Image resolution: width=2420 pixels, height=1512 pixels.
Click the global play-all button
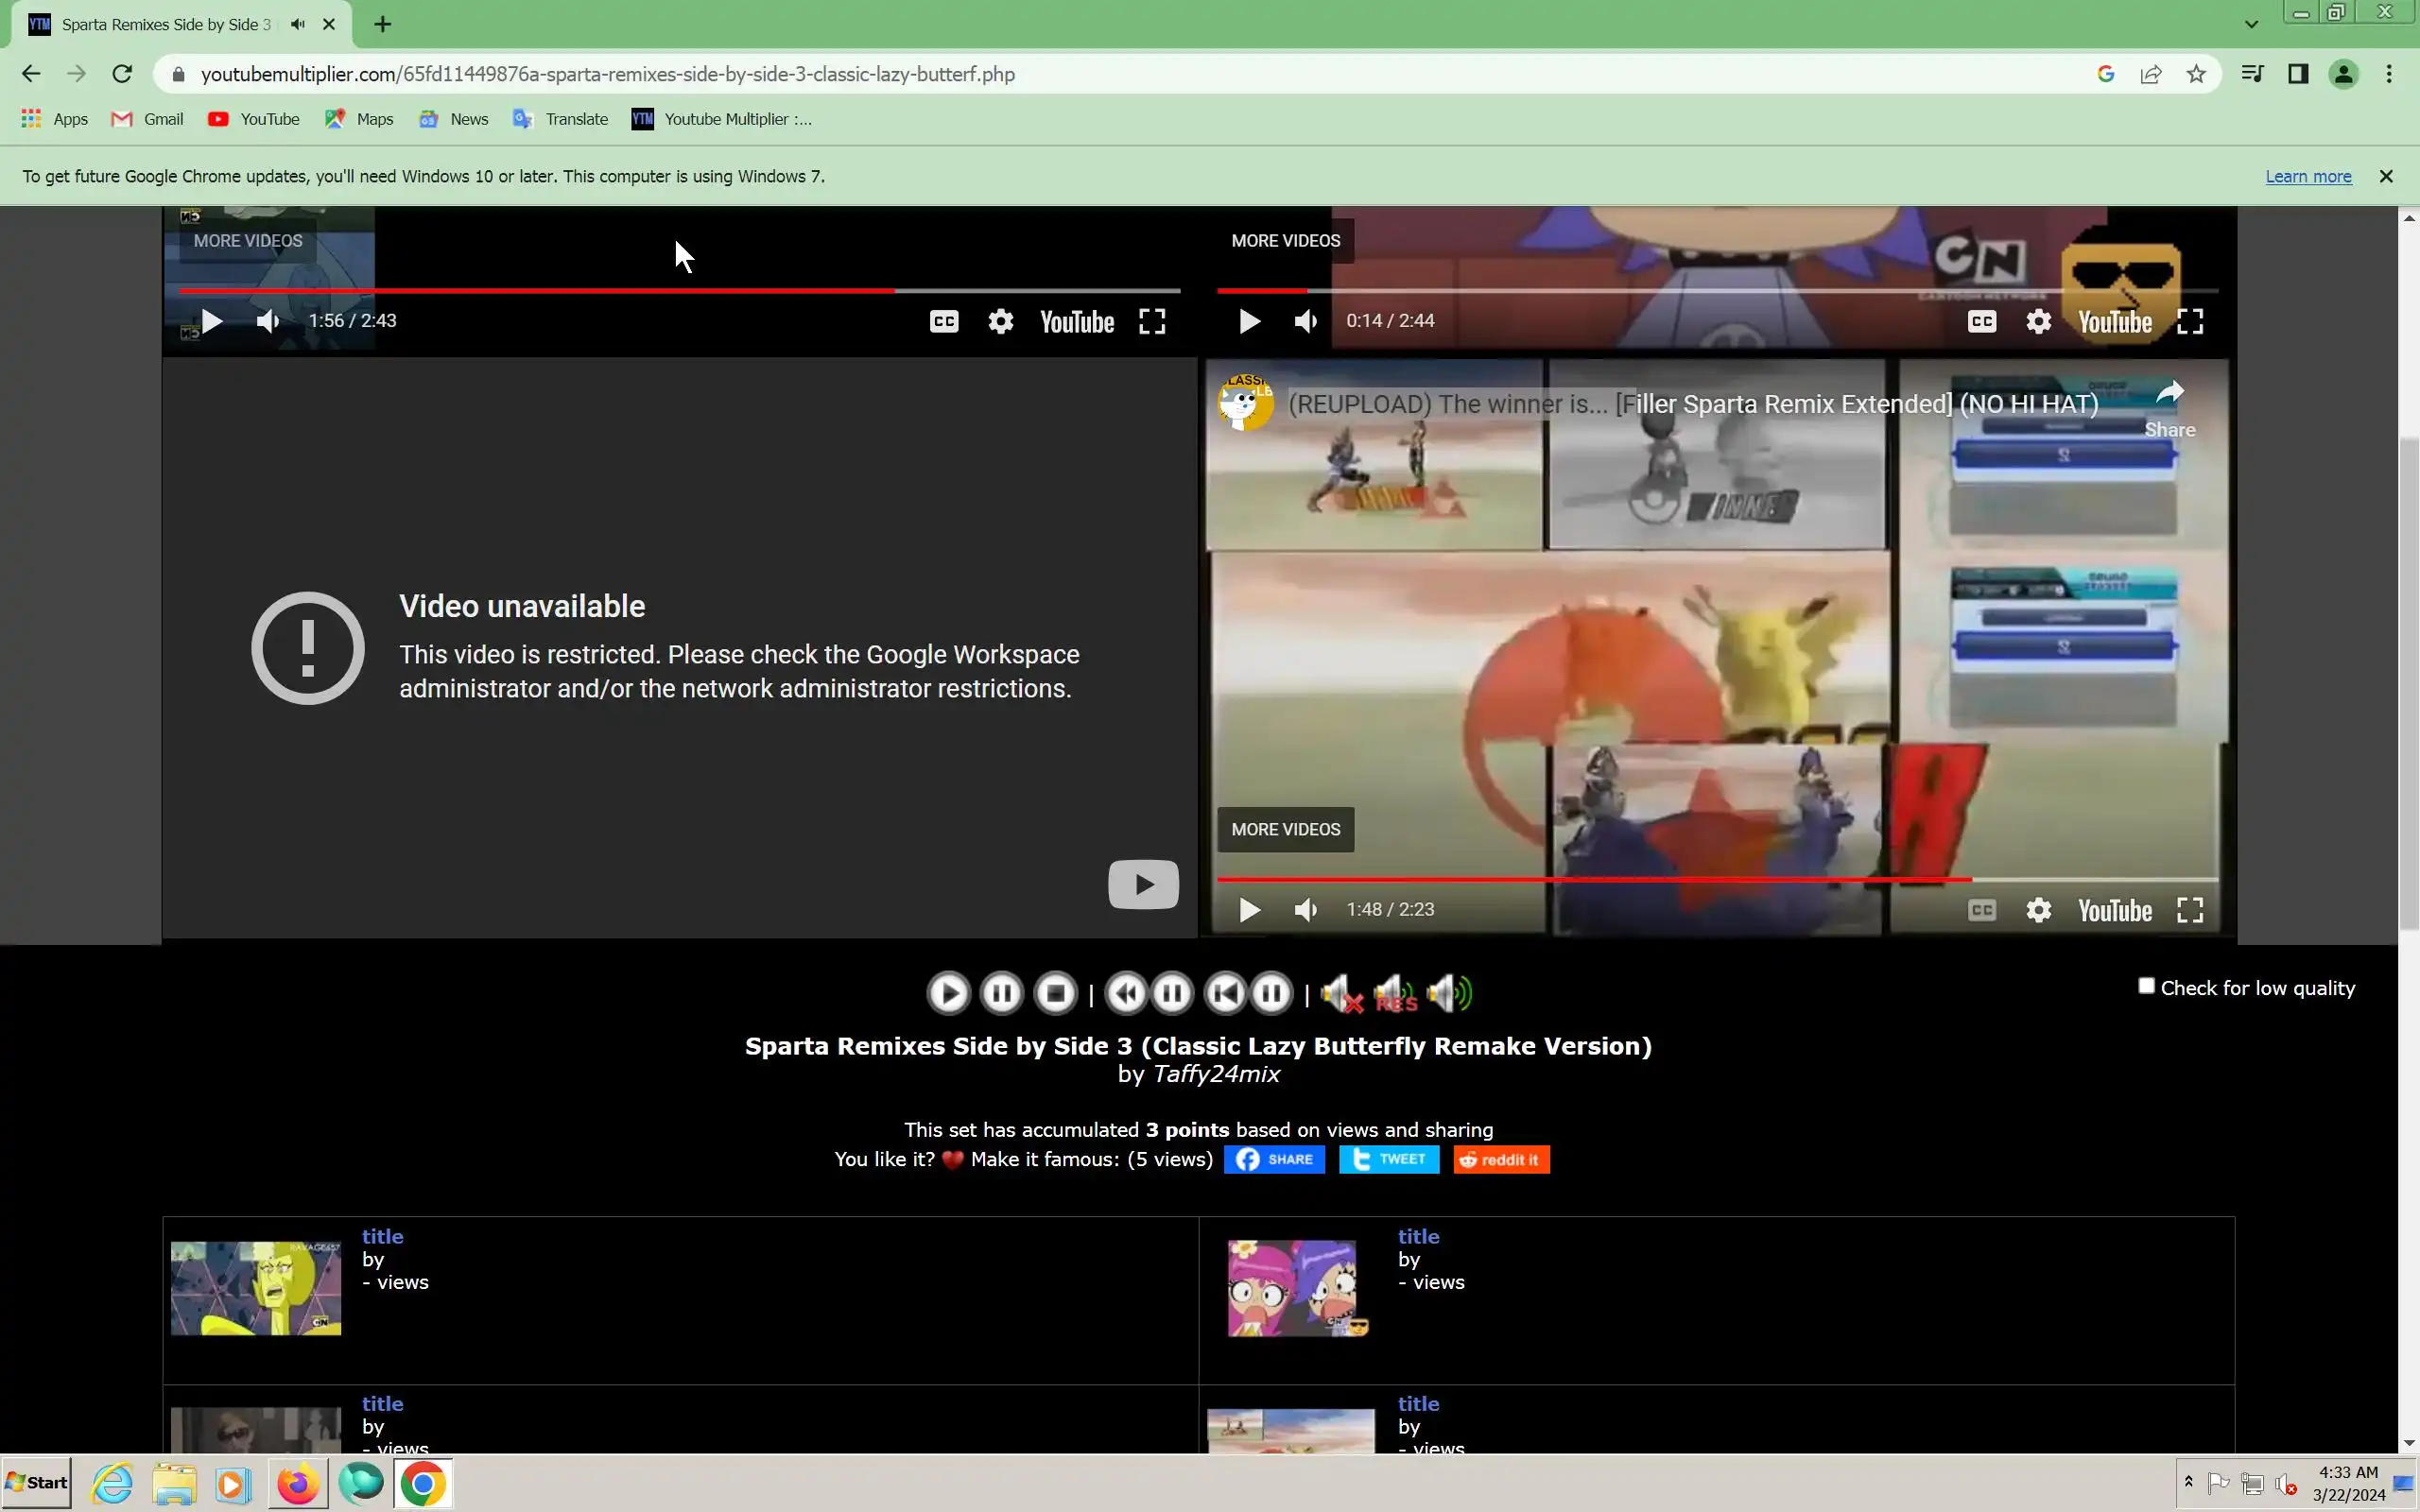[948, 993]
